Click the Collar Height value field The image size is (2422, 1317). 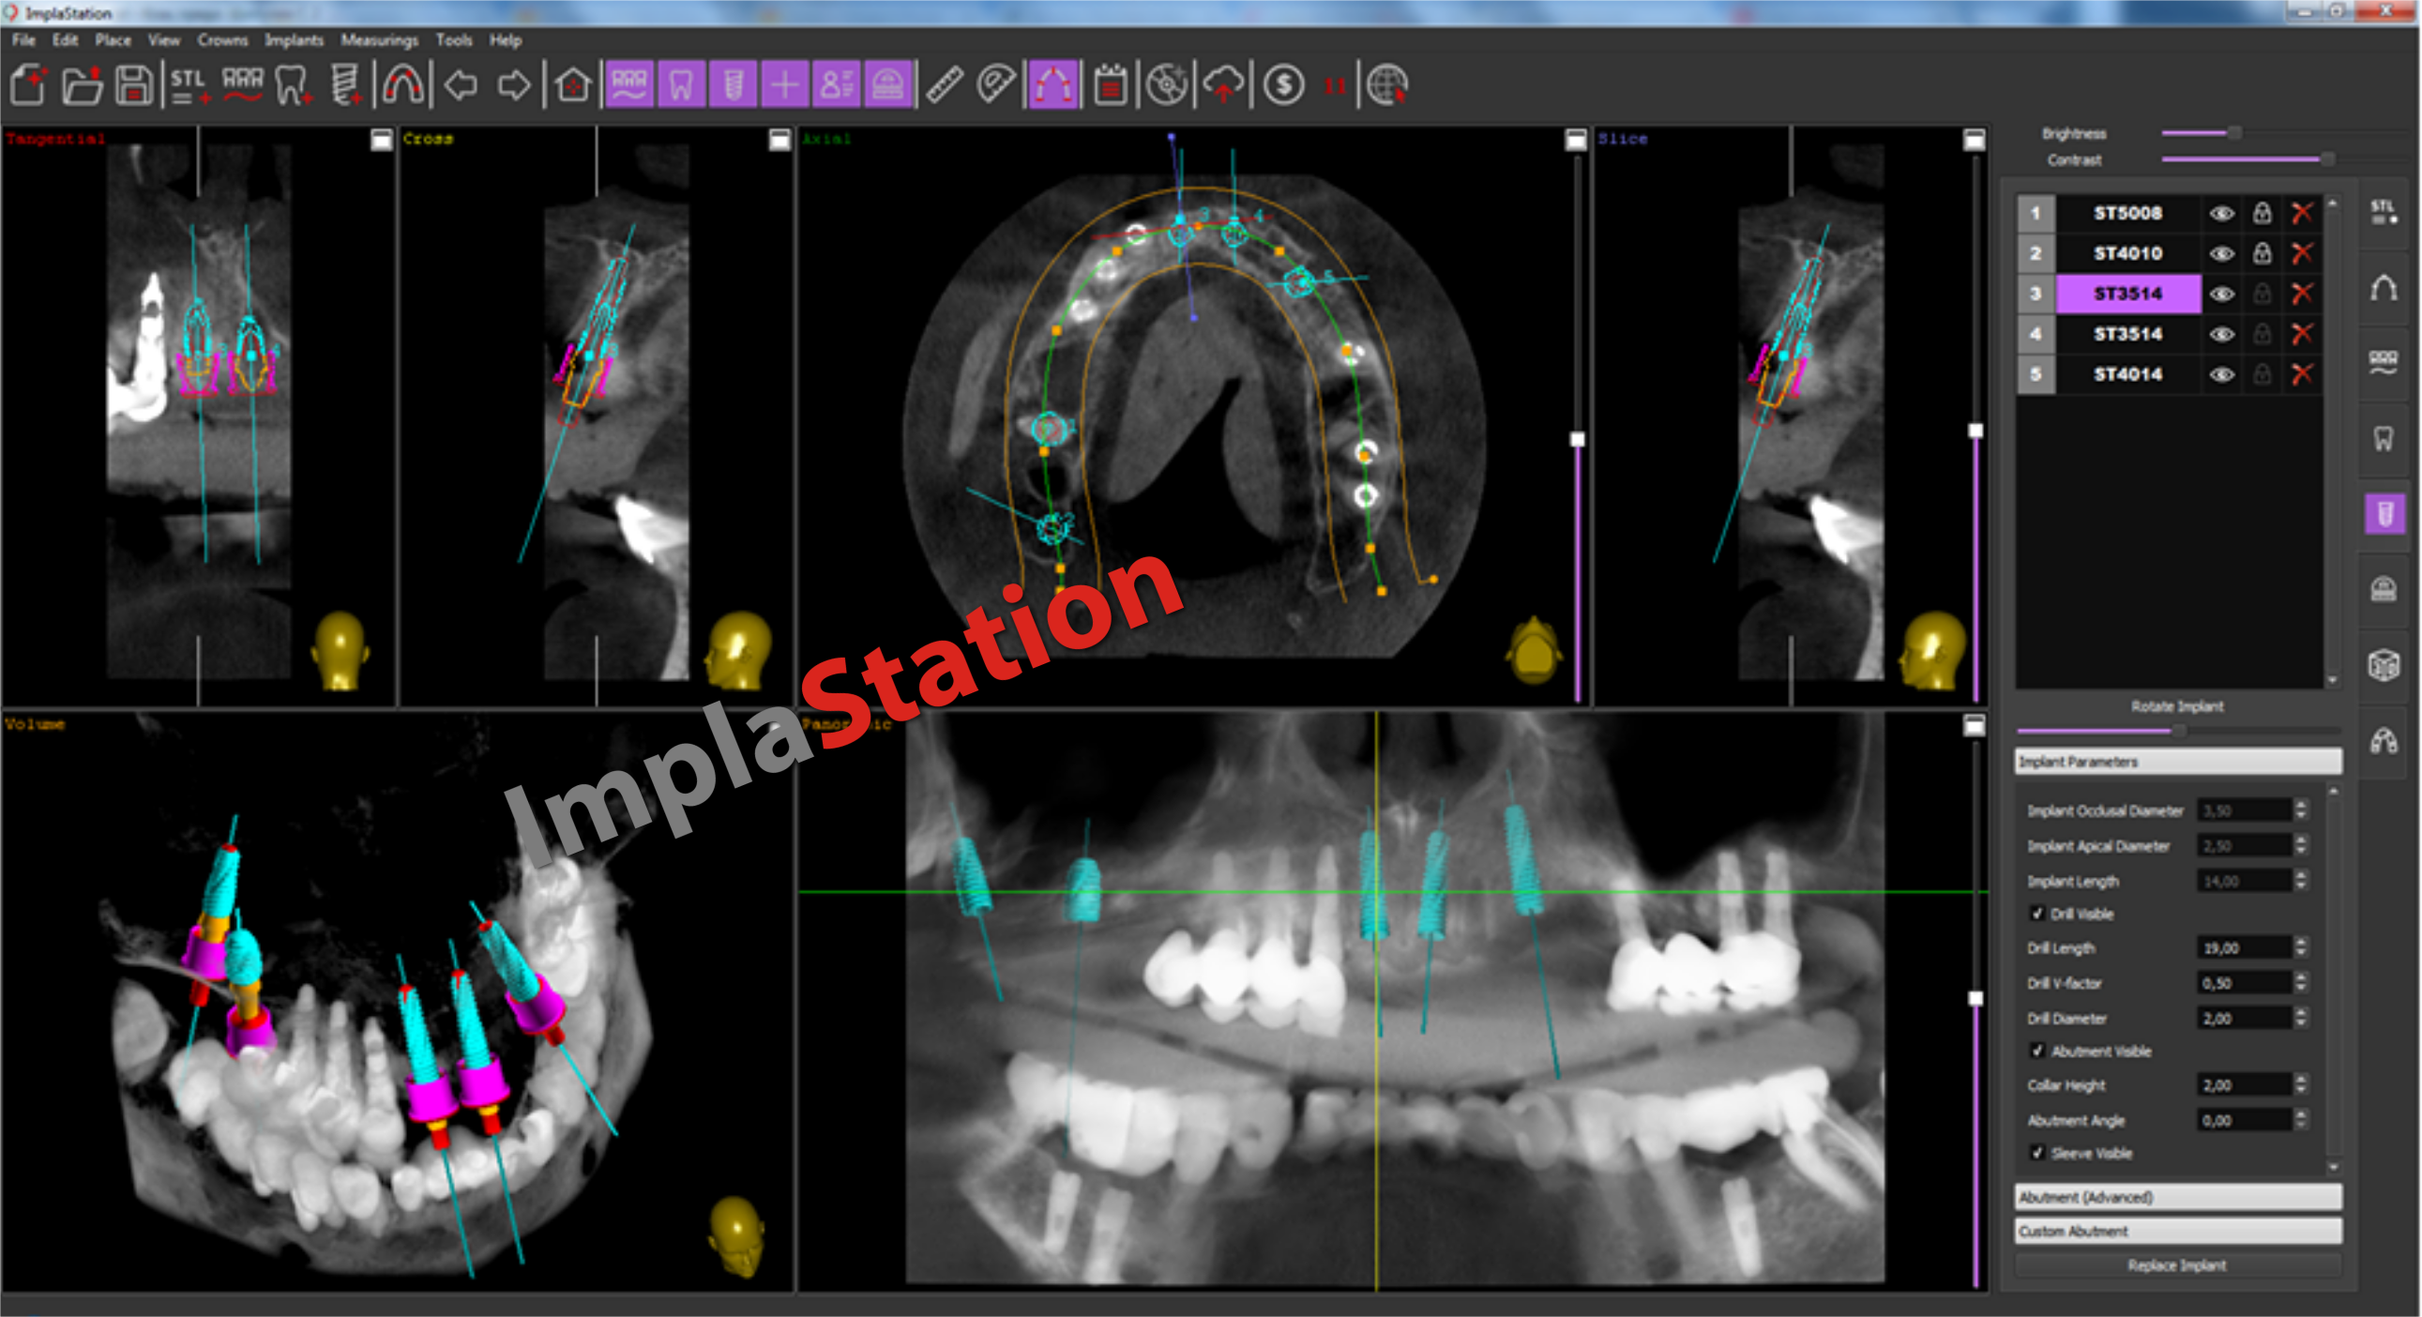[x=2245, y=1084]
